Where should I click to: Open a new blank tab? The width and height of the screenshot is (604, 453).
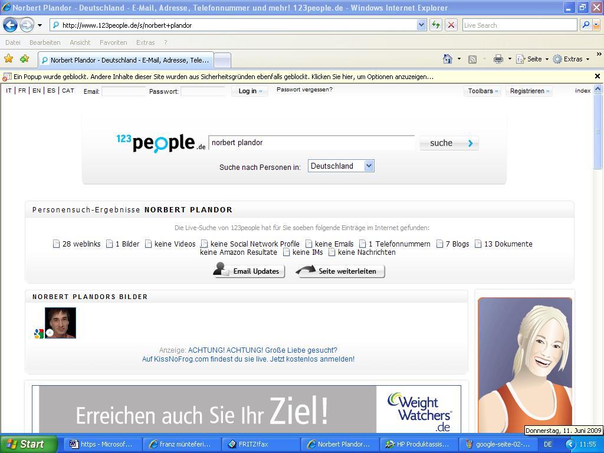(222, 61)
